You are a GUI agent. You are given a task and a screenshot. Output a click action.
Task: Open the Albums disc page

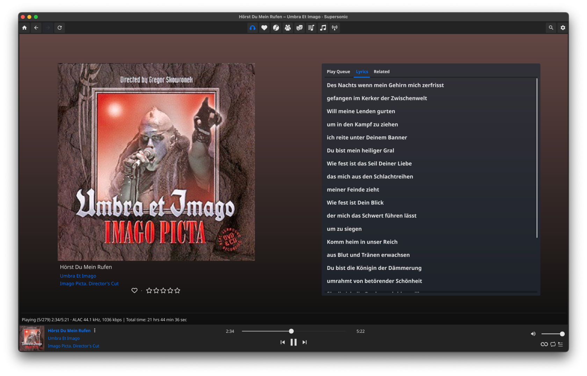pos(276,28)
